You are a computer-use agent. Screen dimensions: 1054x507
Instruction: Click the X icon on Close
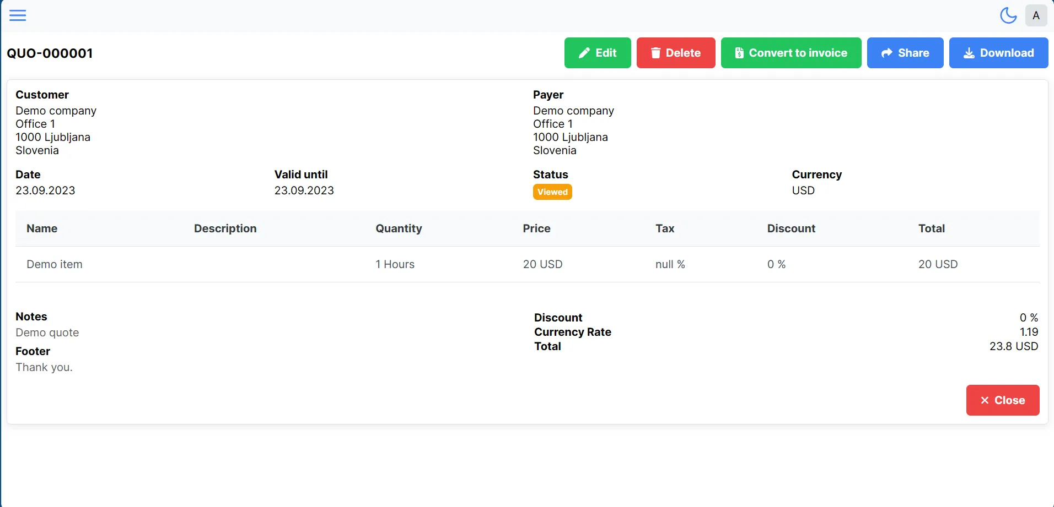985,400
